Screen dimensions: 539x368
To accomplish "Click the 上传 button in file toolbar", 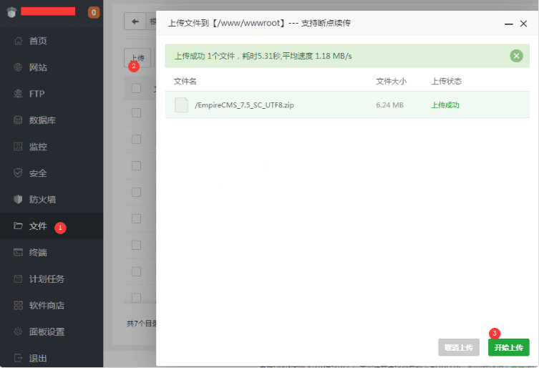I will pos(137,57).
